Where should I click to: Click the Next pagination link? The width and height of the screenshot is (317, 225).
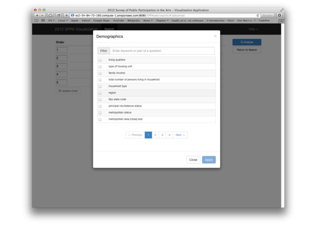(180, 135)
